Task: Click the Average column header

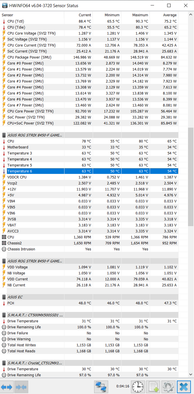Action: coord(164,15)
